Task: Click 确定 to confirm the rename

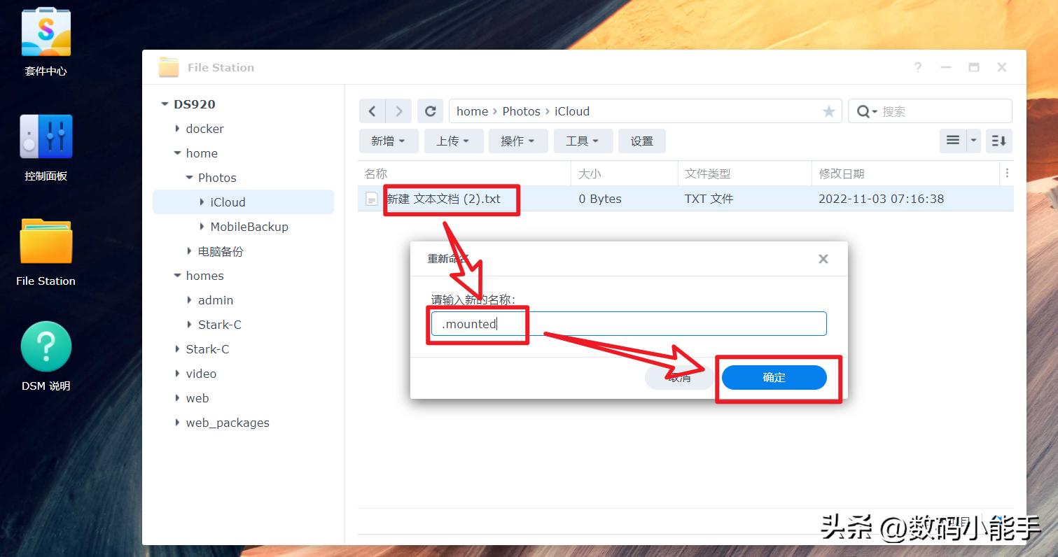Action: pyautogui.click(x=774, y=377)
